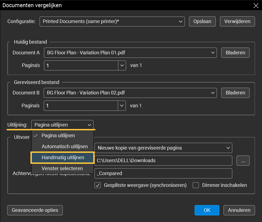Click Bladeren for Document A
262x222 pixels.
click(235, 53)
